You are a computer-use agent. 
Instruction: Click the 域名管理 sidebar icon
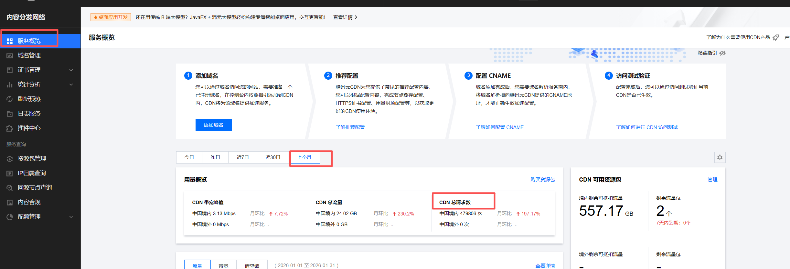tap(10, 55)
